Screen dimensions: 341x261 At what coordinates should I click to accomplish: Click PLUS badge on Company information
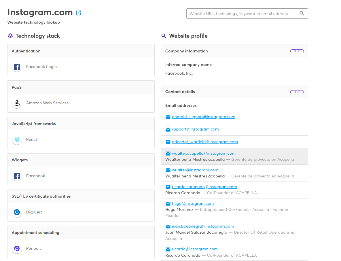point(297,51)
